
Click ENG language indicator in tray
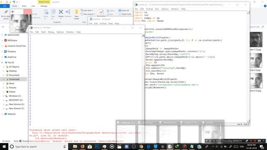(x=242, y=146)
